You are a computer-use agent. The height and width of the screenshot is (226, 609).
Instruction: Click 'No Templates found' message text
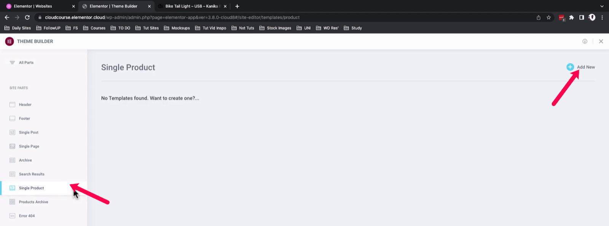pyautogui.click(x=150, y=98)
